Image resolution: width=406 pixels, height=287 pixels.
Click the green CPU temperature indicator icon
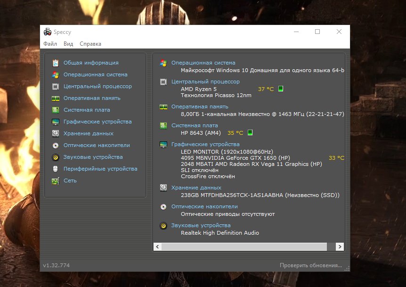[281, 89]
